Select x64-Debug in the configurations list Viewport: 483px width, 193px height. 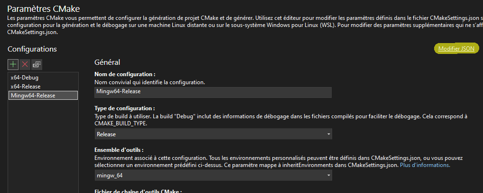tap(25, 77)
